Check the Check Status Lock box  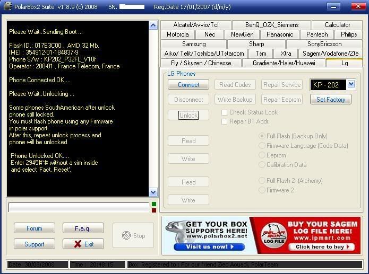click(x=224, y=112)
